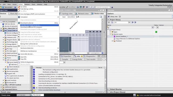The width and height of the screenshot is (173, 97).
Task: Open the Compile tab in Info panel
Action: [x=65, y=59]
